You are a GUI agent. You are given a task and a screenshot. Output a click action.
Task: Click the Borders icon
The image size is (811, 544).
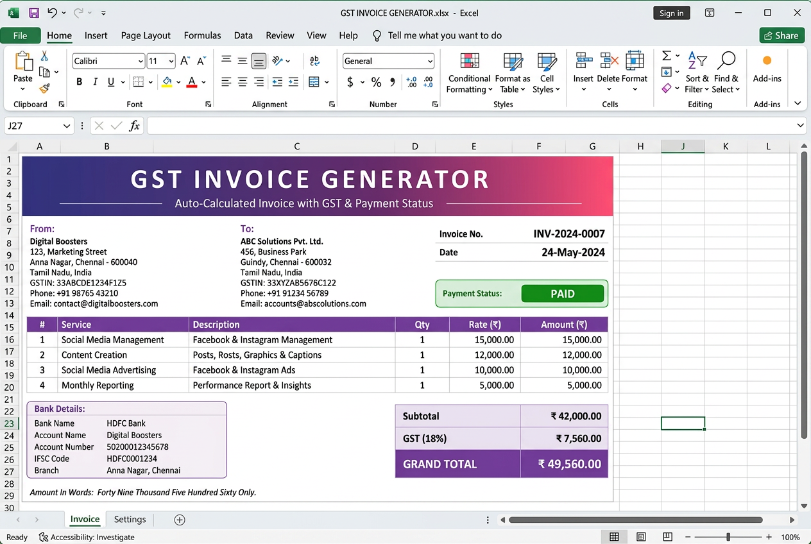point(138,81)
